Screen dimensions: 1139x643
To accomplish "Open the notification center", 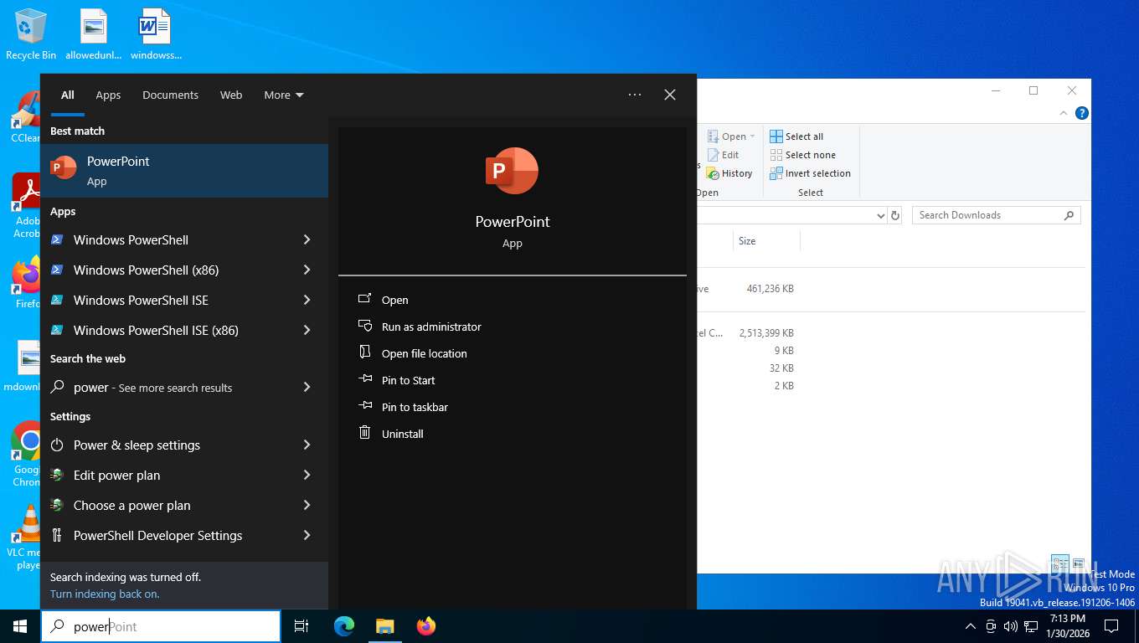I will click(x=1111, y=626).
